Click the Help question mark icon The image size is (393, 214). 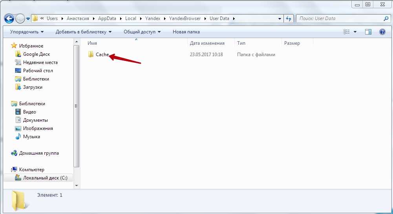[x=382, y=32]
